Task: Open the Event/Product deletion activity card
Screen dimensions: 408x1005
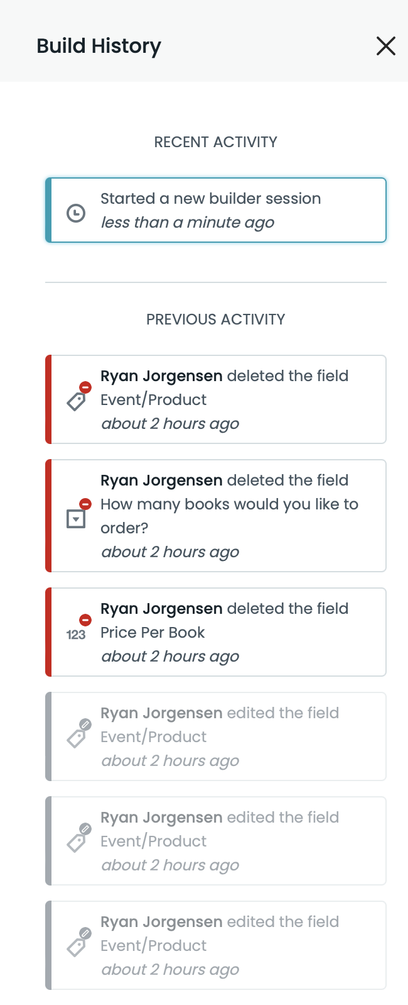Action: [x=216, y=399]
